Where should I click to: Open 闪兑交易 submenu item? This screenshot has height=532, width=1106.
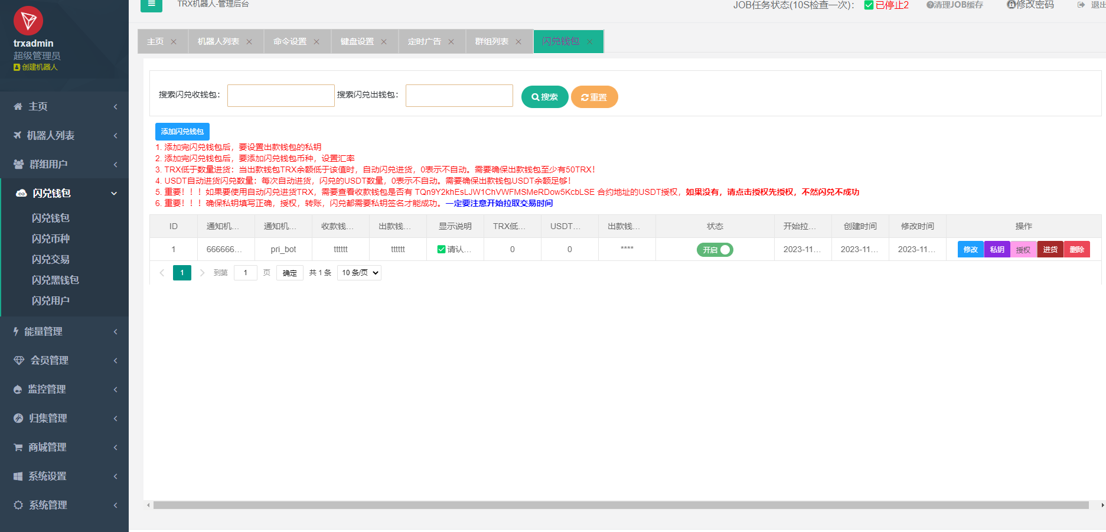pos(51,259)
